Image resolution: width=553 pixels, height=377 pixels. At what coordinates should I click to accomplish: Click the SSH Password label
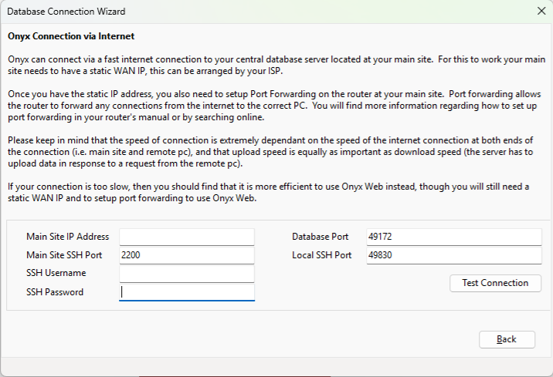(55, 292)
